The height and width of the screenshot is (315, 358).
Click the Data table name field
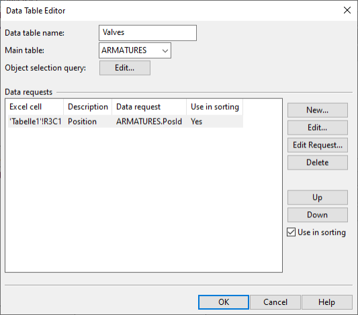click(148, 33)
